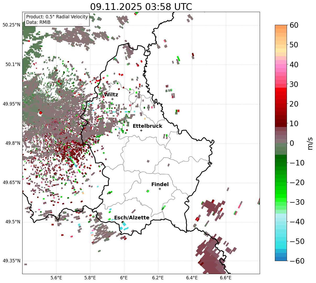The width and height of the screenshot is (316, 283).
Task: Click the 5.8°E longitude label
Action: point(90,278)
